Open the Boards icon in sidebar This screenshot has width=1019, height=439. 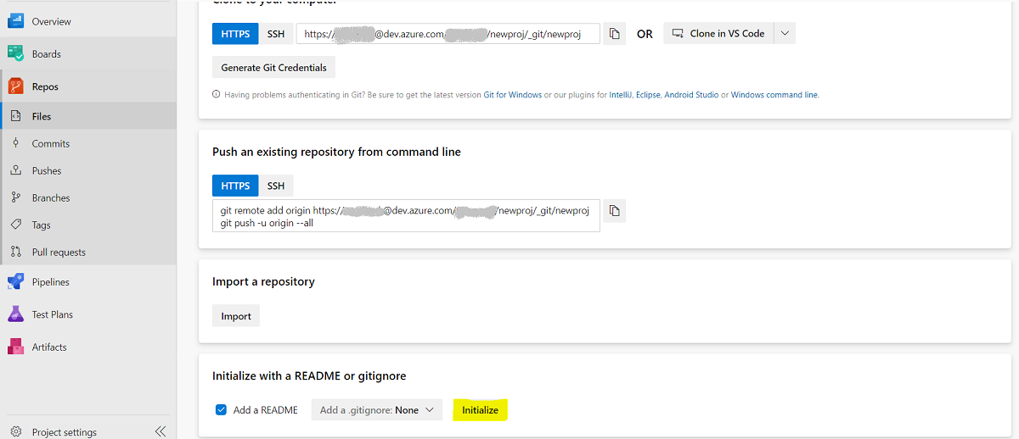pos(15,53)
